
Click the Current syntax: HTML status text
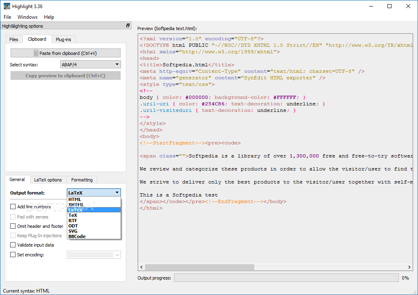tap(26, 291)
